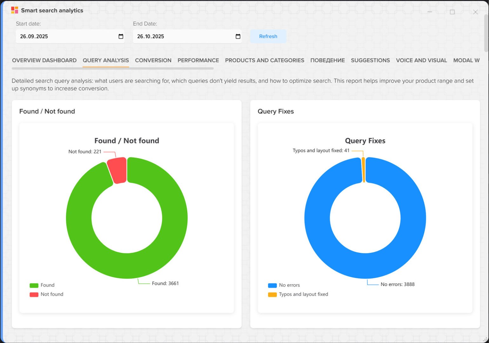Switch to the ПОВЕДЕНИЕ tab
The width and height of the screenshot is (489, 343).
tap(327, 60)
